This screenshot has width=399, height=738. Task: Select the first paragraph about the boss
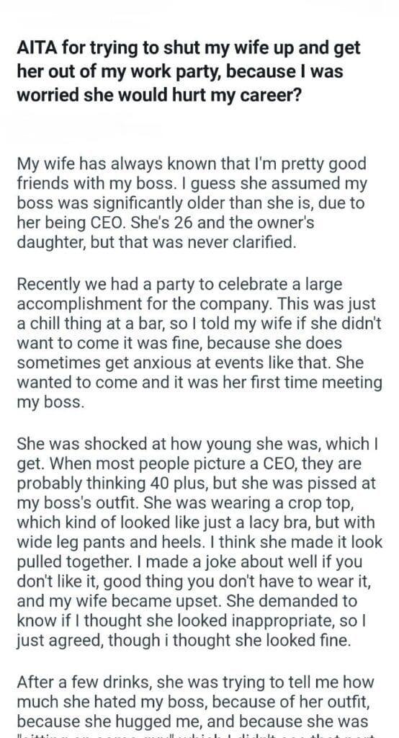coord(192,203)
